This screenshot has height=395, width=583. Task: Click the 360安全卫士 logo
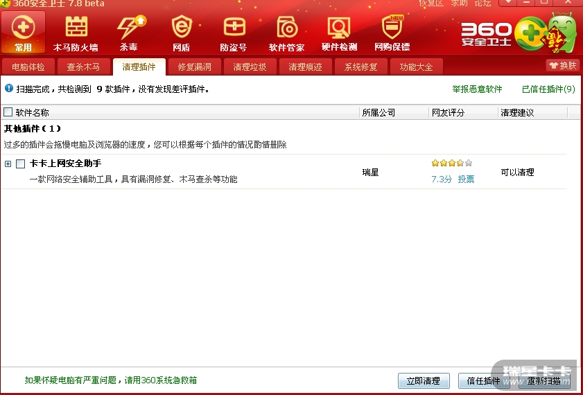click(x=487, y=34)
